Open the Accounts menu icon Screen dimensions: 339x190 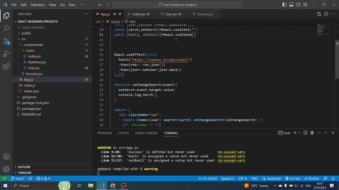(6, 157)
